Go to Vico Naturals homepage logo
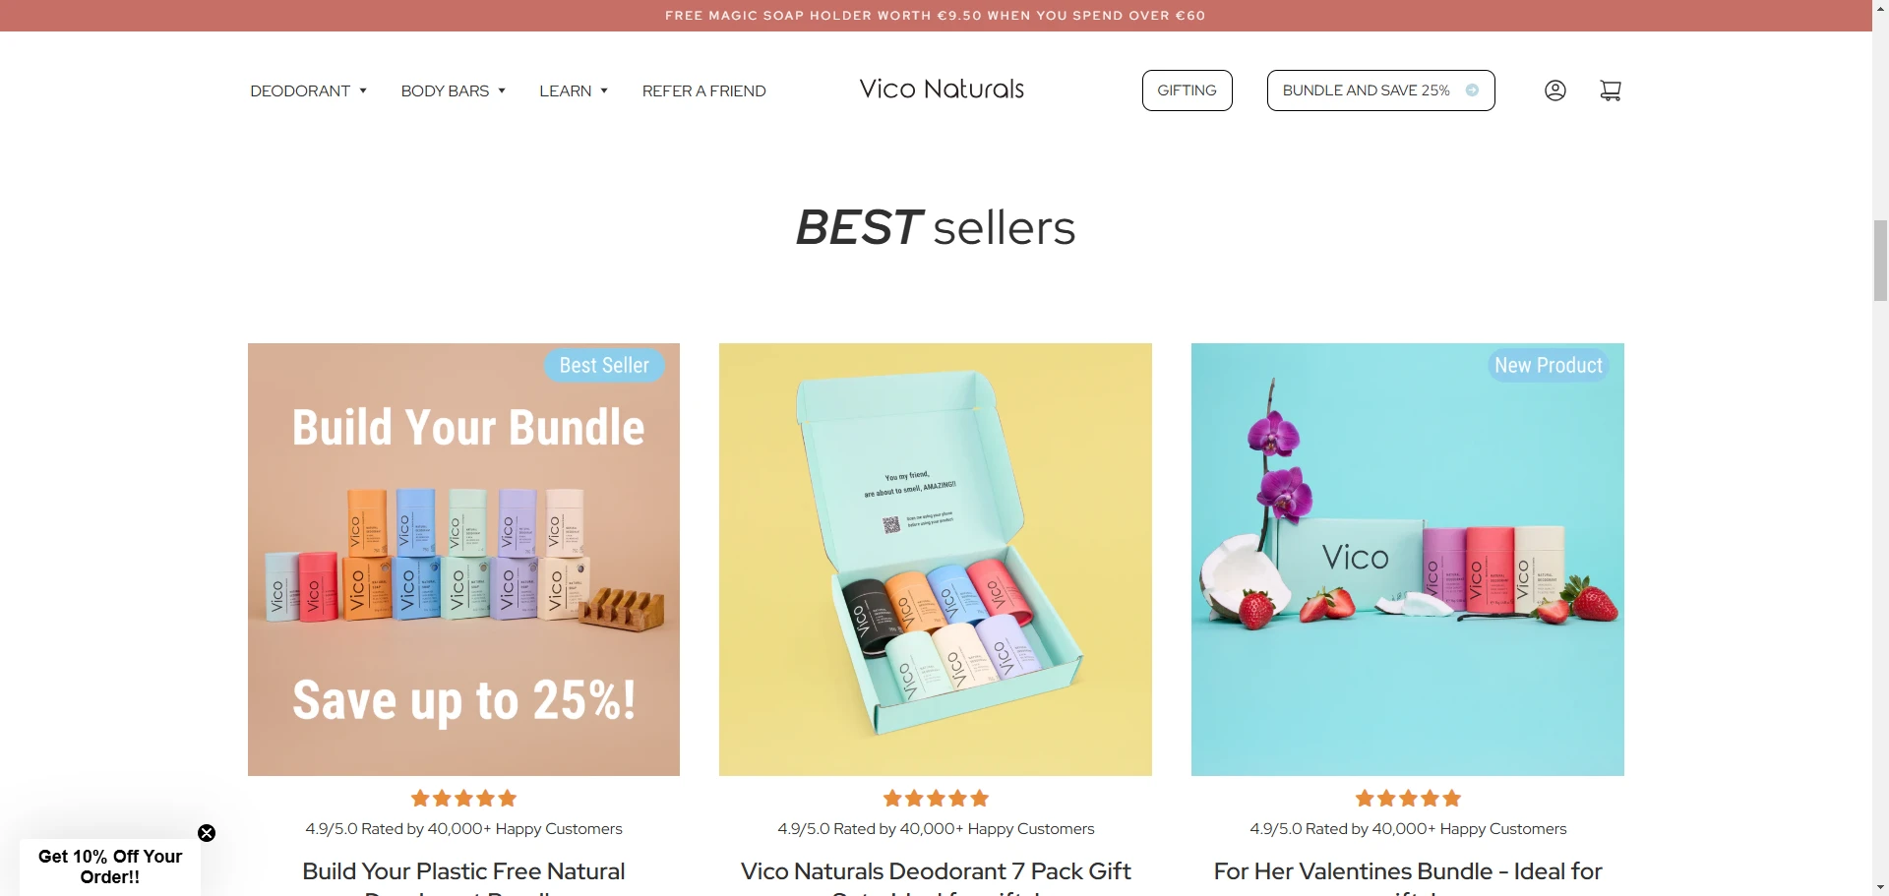Image resolution: width=1889 pixels, height=896 pixels. tap(942, 90)
